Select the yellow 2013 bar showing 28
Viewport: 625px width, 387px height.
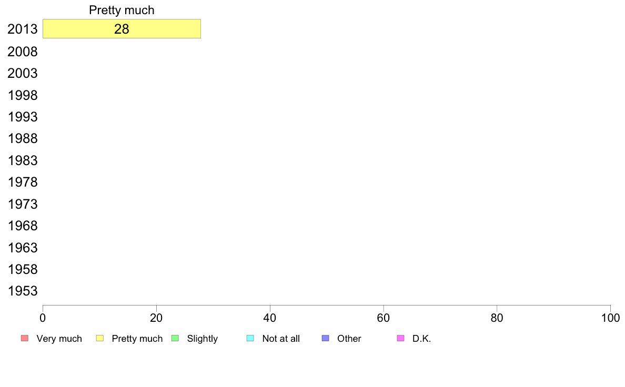[x=122, y=29]
